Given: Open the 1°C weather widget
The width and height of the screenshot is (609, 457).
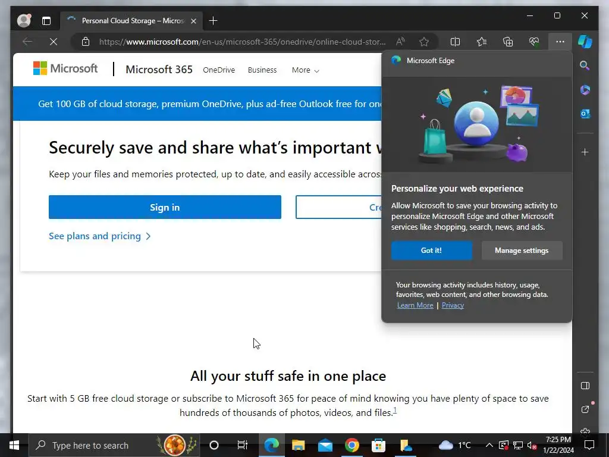Looking at the screenshot, I should (455, 445).
